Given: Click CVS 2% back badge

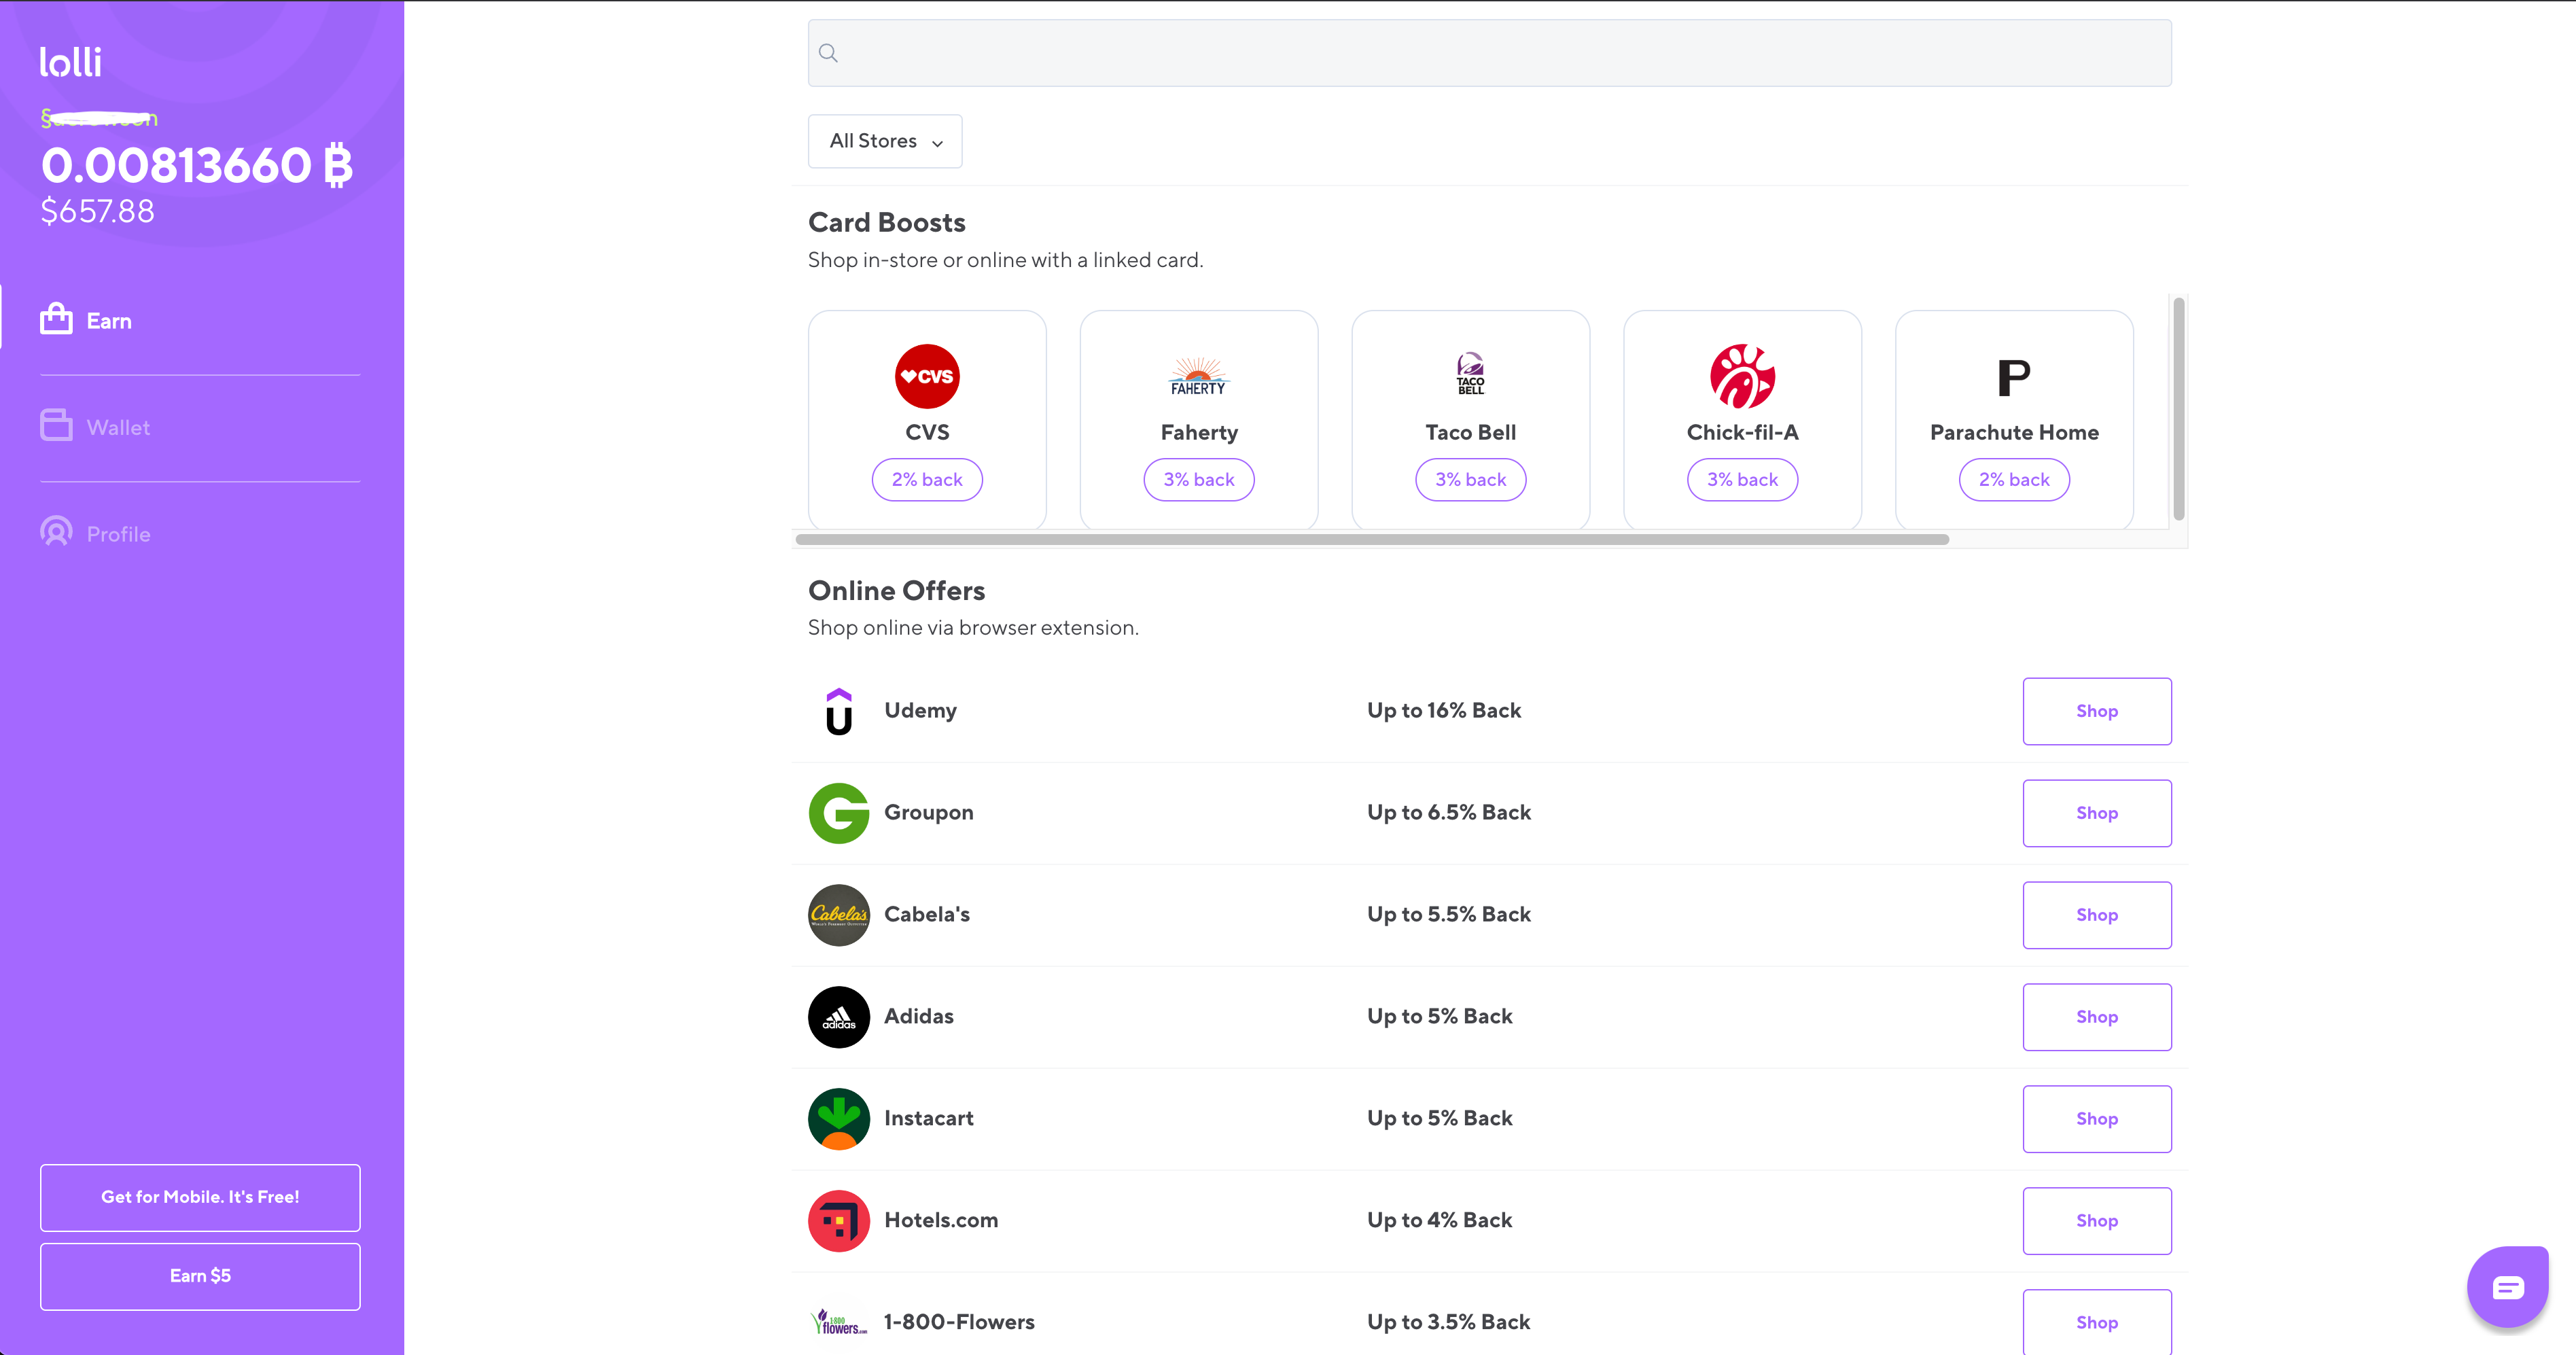Looking at the screenshot, I should point(927,480).
